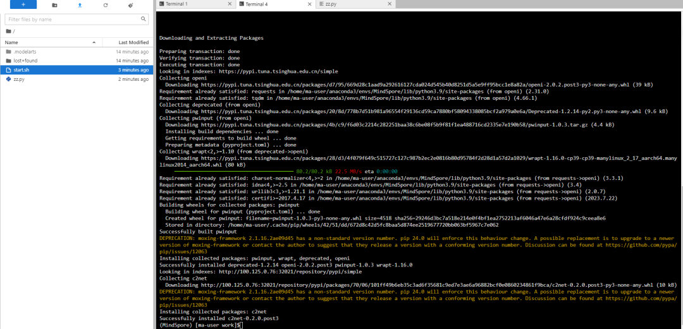Screen dimensions: 683x329
Task: Click the '3 minutes ago' time for start.sh
Action: (x=133, y=69)
